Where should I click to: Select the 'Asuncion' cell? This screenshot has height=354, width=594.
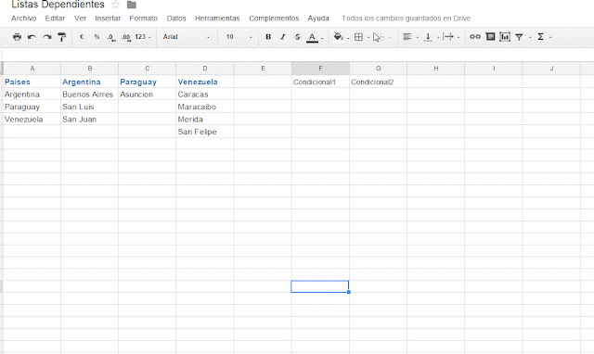[x=148, y=95]
